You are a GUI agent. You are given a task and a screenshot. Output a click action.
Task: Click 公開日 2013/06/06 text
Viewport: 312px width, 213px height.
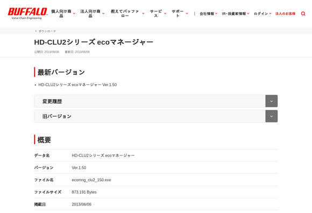(x=47, y=52)
